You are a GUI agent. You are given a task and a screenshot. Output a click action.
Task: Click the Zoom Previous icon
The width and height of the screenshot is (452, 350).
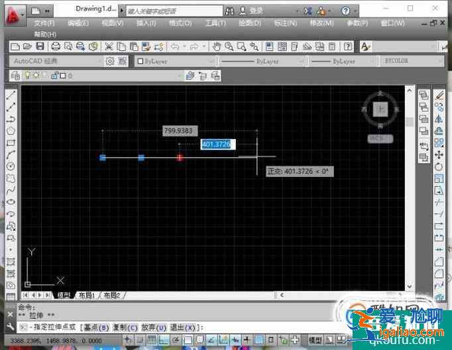[x=254, y=46]
